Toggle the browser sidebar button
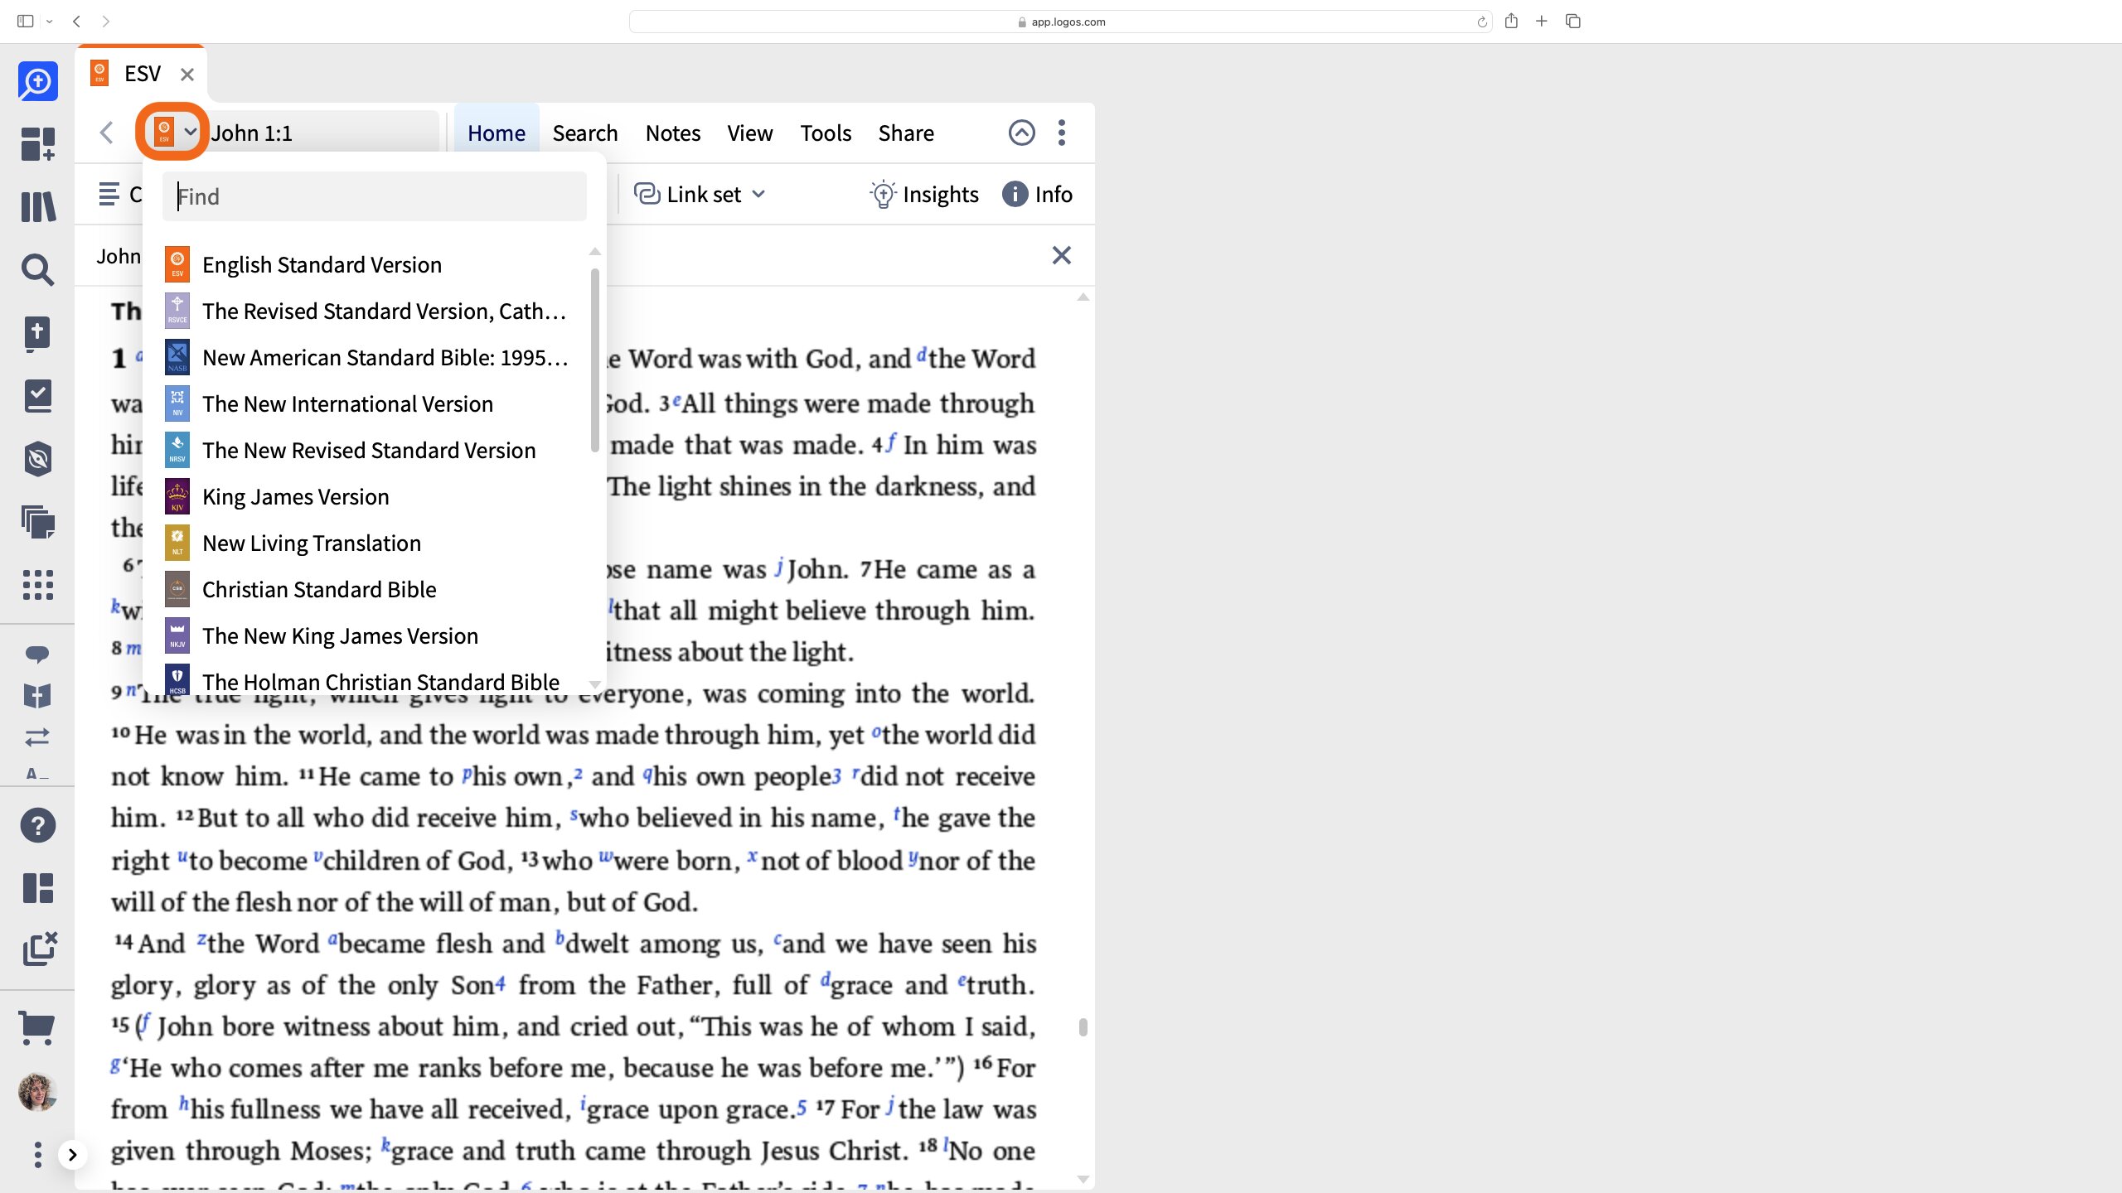The image size is (2122, 1193). click(x=25, y=22)
